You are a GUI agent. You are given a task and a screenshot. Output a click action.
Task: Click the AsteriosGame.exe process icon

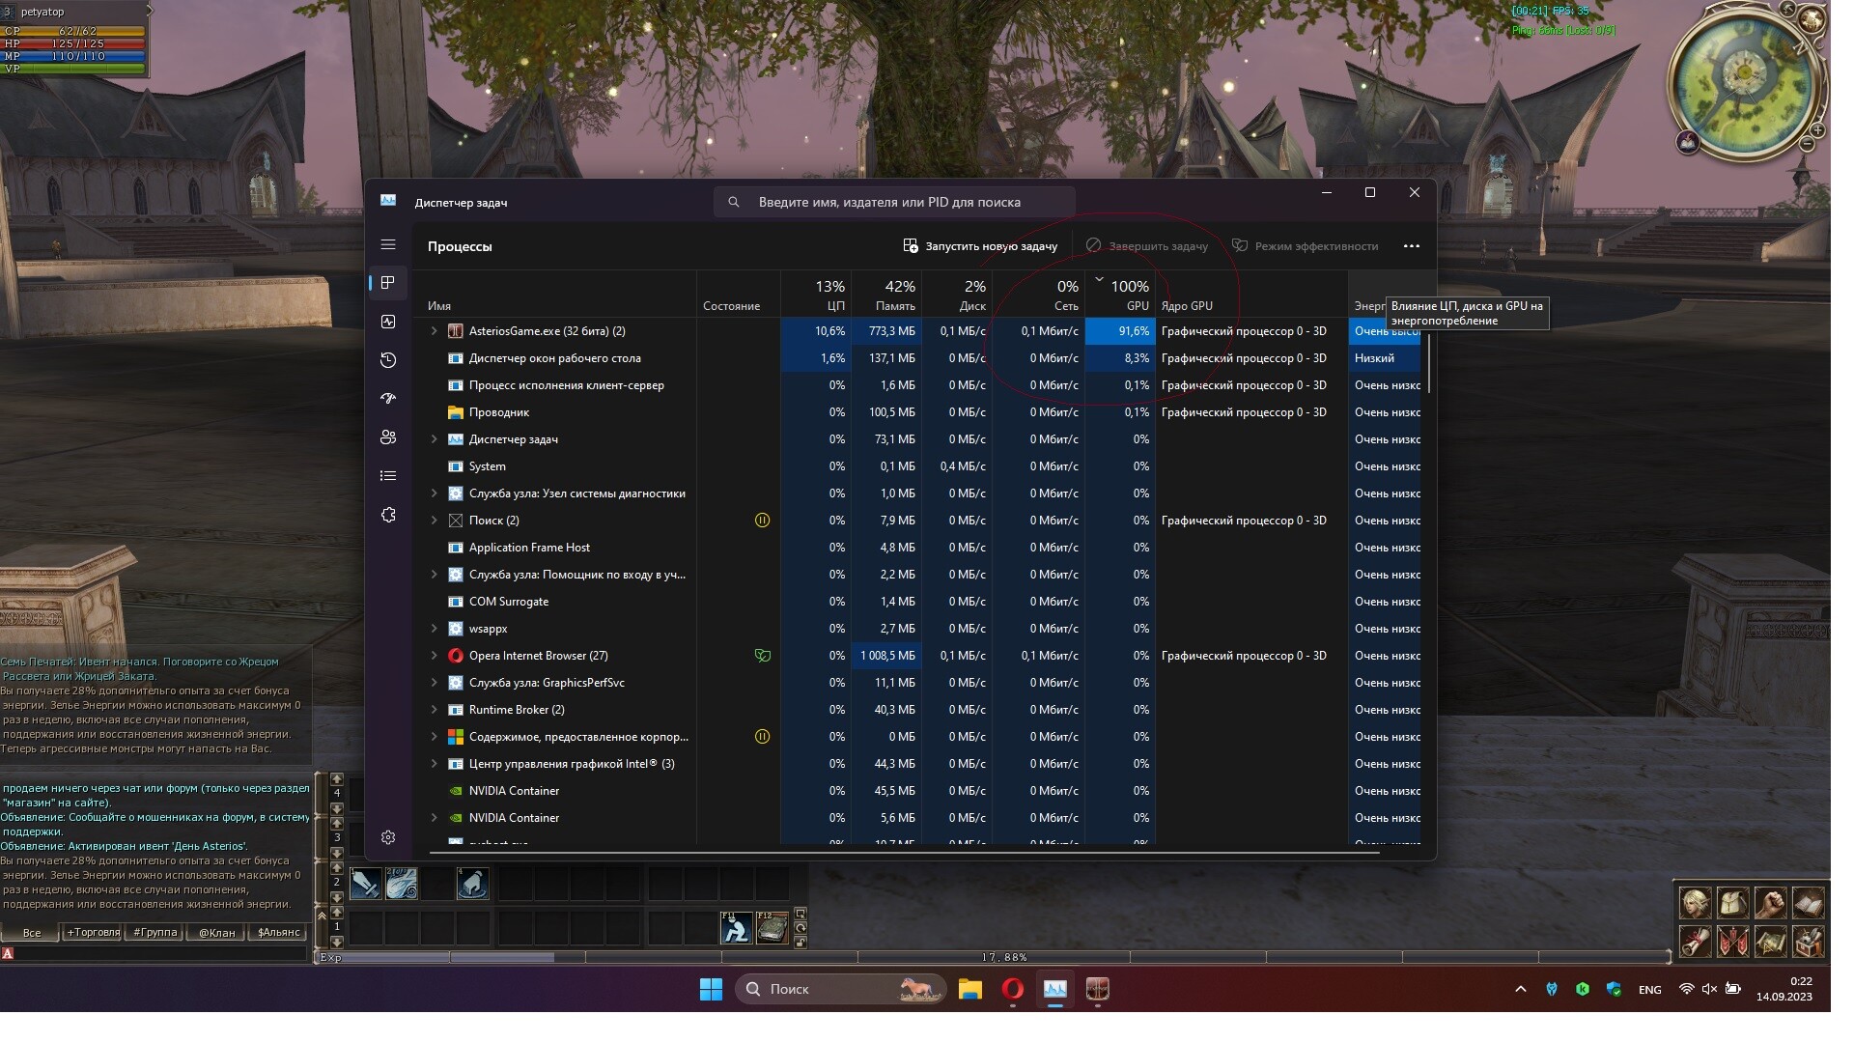456,331
